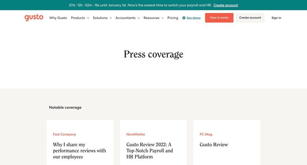Open the PC Mag Gusto Review article
This screenshot has height=165, width=307.
click(x=214, y=145)
